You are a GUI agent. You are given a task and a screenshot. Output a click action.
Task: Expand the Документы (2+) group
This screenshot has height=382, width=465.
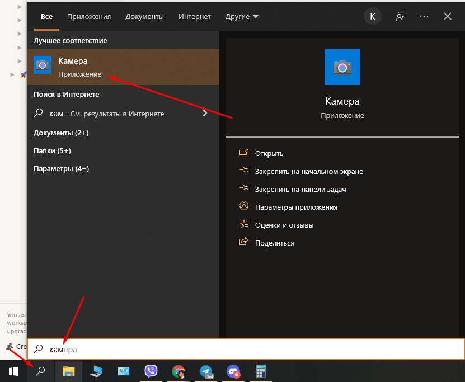(61, 133)
